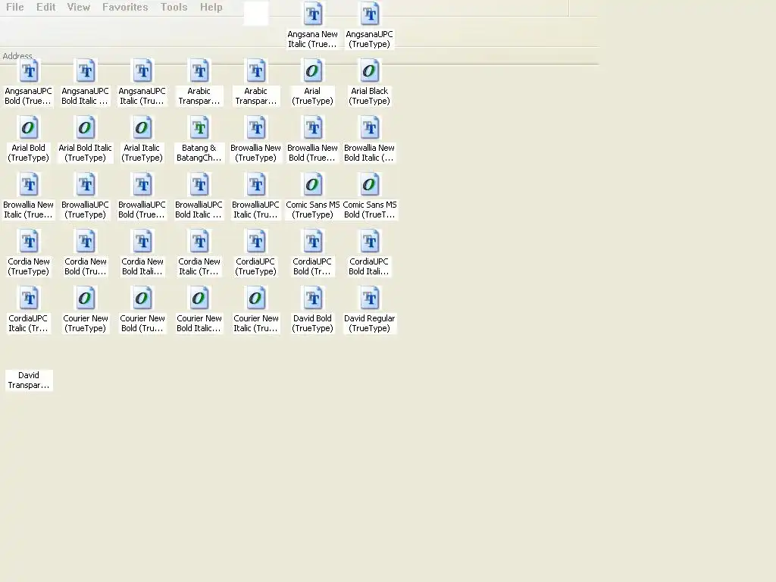Image resolution: width=776 pixels, height=582 pixels.
Task: Select the Comic Sans MS Bold font icon
Action: (370, 185)
